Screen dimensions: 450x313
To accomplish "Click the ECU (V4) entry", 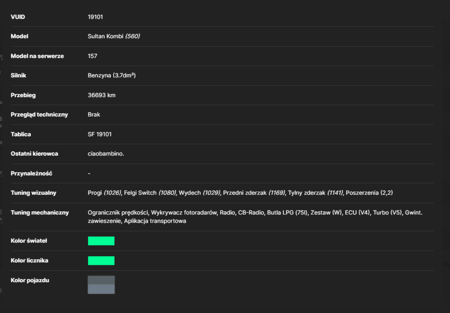I will click(357, 213).
